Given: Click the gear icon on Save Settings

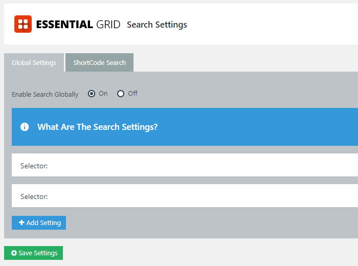Looking at the screenshot, I should (14, 253).
